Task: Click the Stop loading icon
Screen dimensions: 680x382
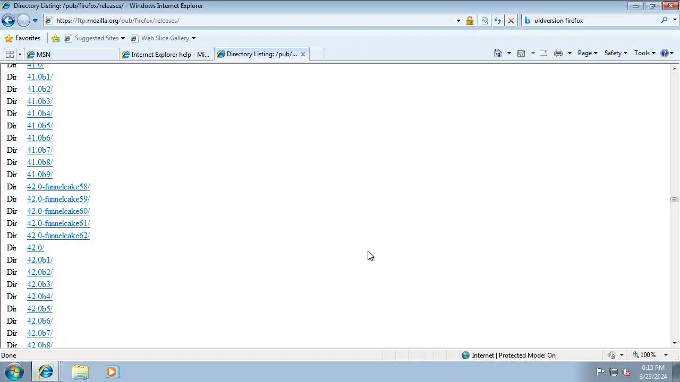Action: [x=511, y=21]
